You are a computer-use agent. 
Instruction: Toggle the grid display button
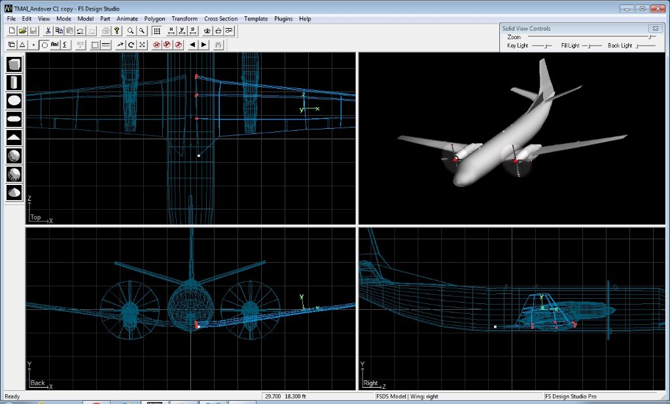click(157, 31)
